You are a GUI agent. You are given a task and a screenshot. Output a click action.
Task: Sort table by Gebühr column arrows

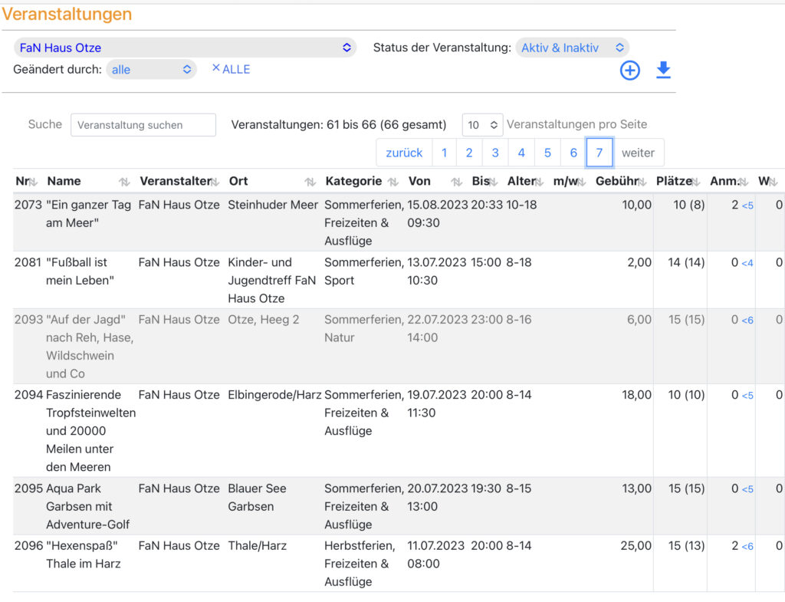(x=642, y=182)
